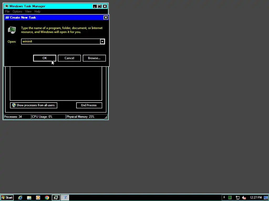Click the Show desktop button
Screen dimensions: 269x201
point(266,198)
